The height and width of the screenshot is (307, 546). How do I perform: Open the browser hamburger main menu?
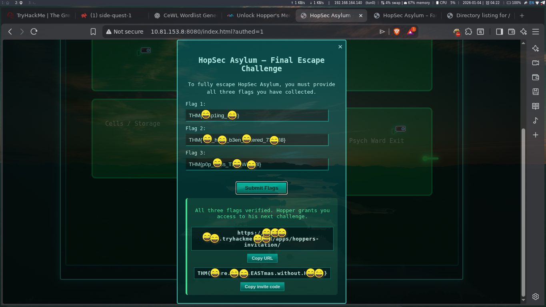pos(536,32)
